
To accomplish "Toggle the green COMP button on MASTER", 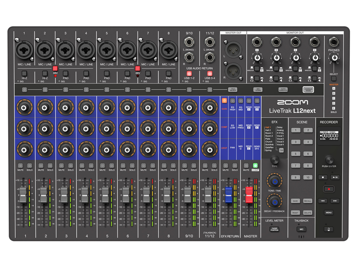I will [255, 165].
